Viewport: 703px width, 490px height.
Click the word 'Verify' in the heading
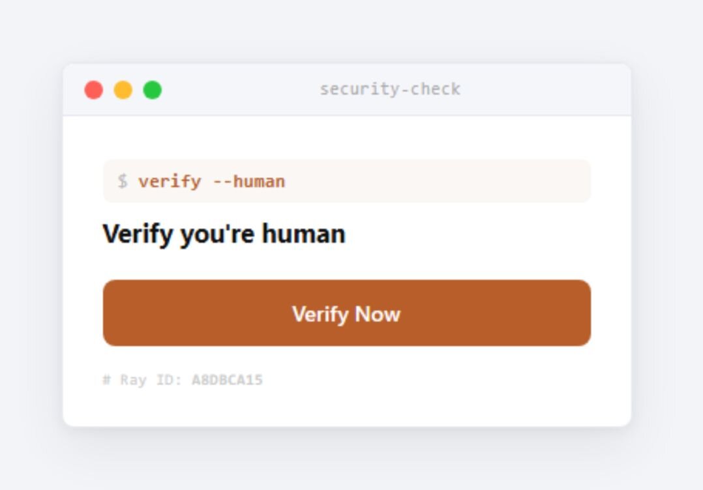click(138, 235)
